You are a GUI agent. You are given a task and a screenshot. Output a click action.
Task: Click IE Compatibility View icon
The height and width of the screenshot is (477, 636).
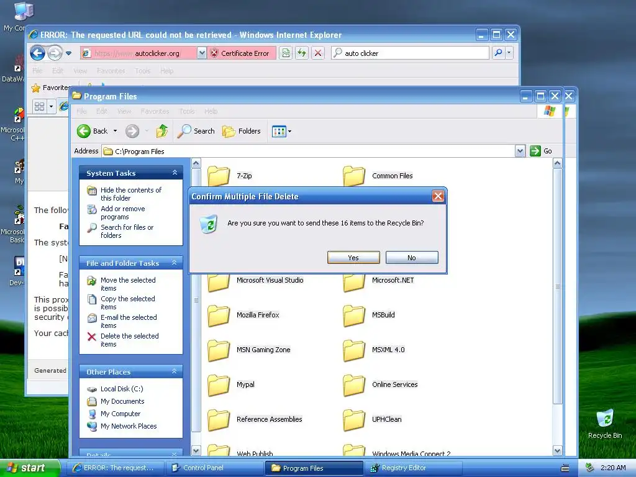pyautogui.click(x=286, y=53)
